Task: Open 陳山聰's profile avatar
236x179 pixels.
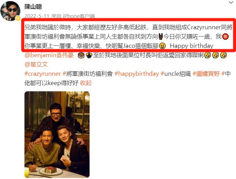Action: tap(10, 11)
